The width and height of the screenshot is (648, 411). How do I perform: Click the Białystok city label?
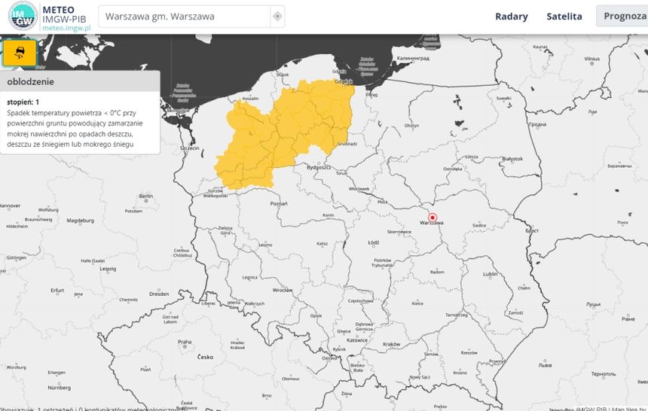point(512,159)
